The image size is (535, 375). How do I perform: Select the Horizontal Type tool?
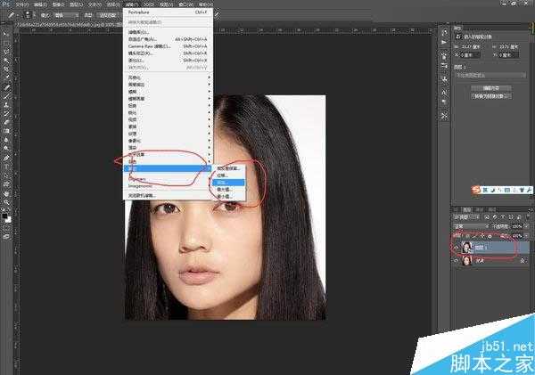(6, 167)
